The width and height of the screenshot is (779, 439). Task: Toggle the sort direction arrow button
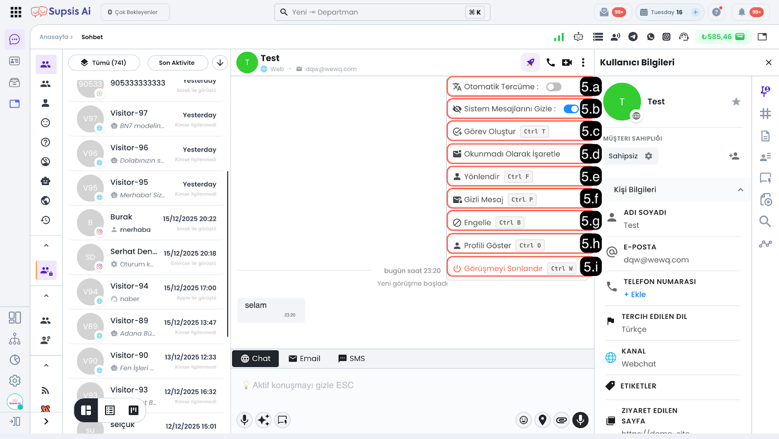220,63
